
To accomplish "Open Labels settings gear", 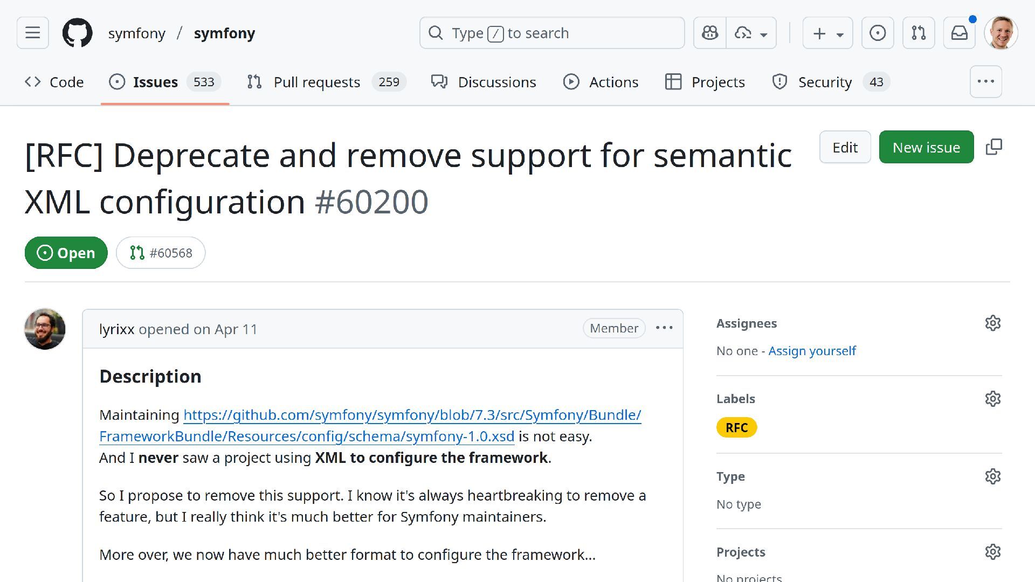I will [x=992, y=399].
